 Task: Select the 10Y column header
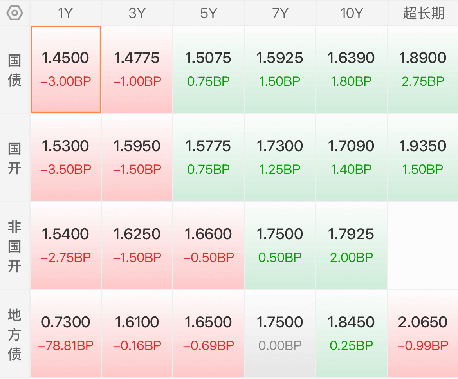(x=352, y=13)
